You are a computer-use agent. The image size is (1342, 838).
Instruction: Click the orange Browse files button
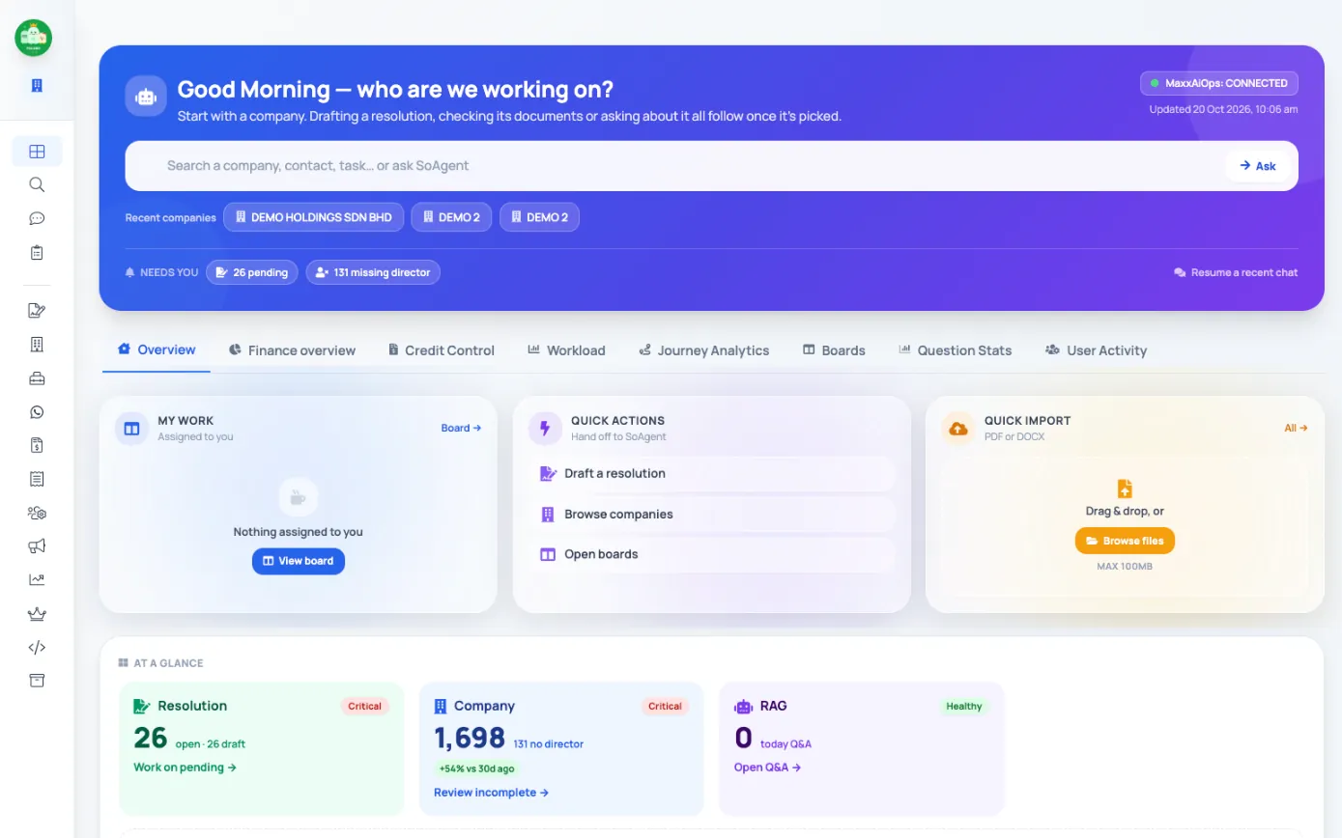pyautogui.click(x=1125, y=541)
